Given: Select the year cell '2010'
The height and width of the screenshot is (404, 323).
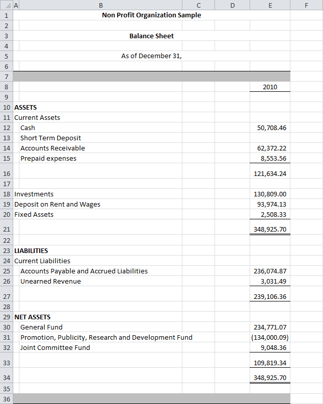Looking at the screenshot, I should coord(270,87).
